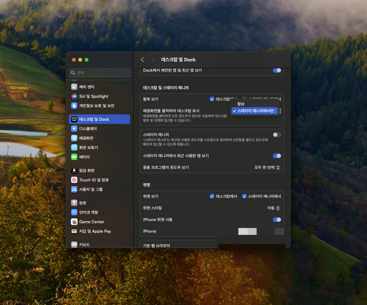Screen dimensions: 367x305
Task: Open 응용 프로그램의 윈도우 보기 popup 모두 한 번에
Action: [x=267, y=167]
